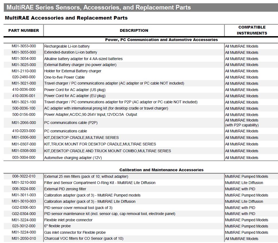Click the DESCRIPTION column header
The image size is (278, 243).
point(134,30)
